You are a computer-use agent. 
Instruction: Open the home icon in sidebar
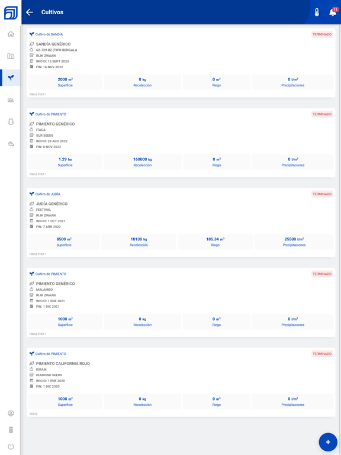(x=11, y=34)
